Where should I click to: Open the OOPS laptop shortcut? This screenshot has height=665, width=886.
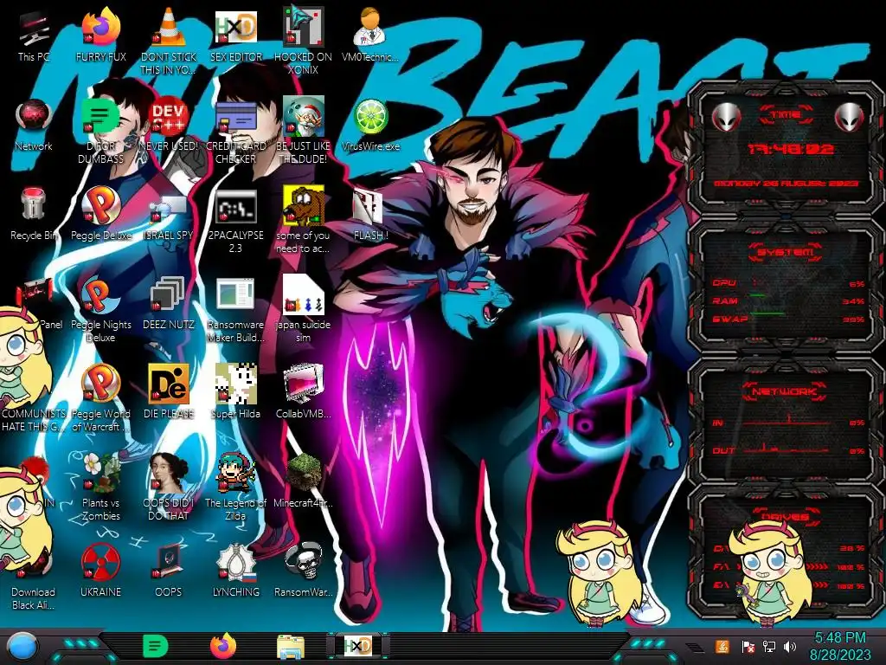(169, 562)
